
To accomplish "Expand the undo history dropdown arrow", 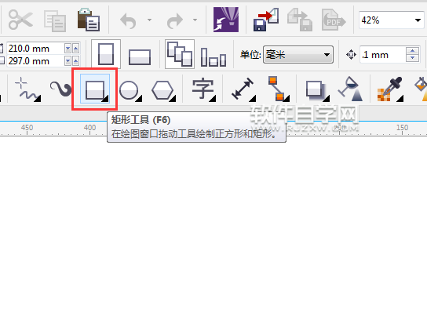I will click(x=149, y=20).
